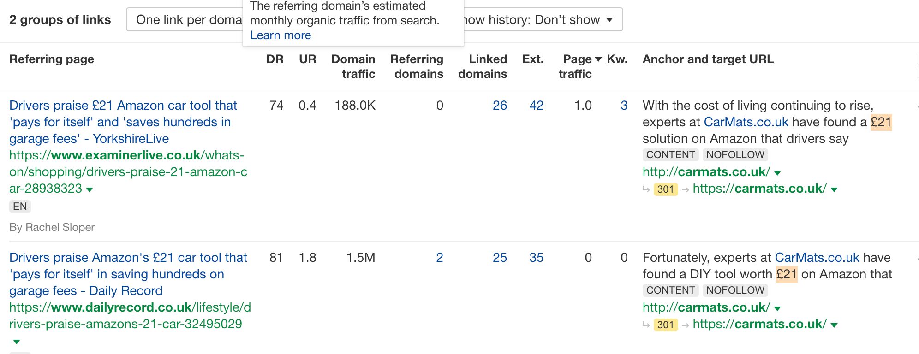Click the '42' external links count
Viewport: 919px width, 354px height.
[x=536, y=105]
